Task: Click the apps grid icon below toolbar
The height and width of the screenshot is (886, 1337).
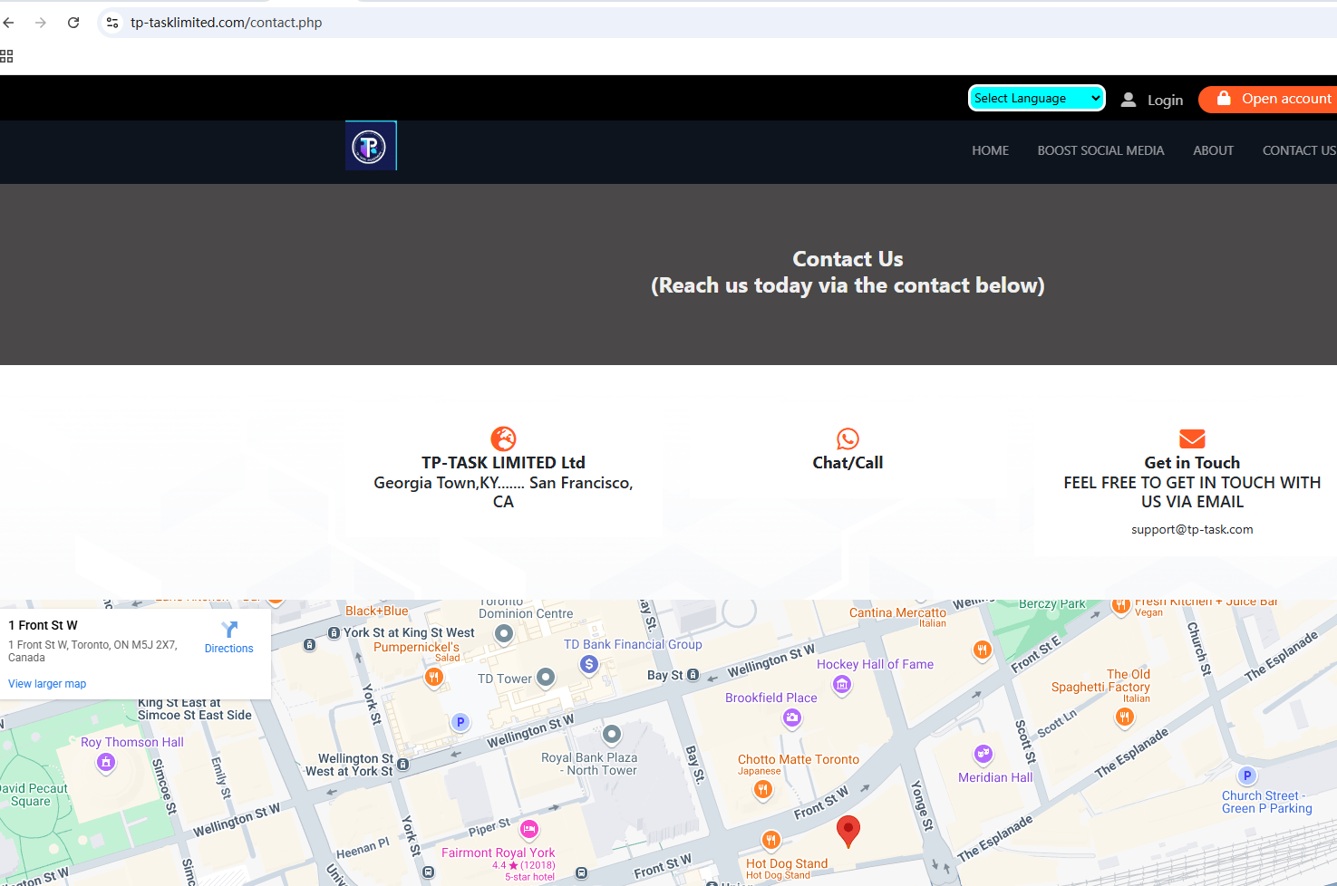Action: [x=7, y=56]
